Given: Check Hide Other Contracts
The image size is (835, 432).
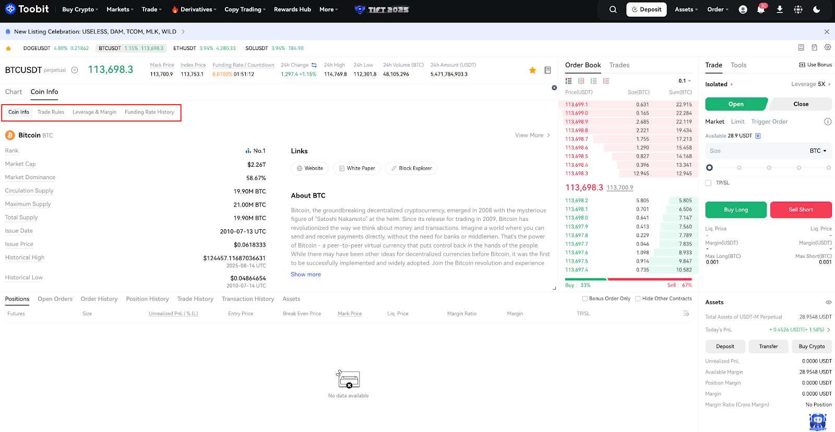Looking at the screenshot, I should (x=638, y=299).
